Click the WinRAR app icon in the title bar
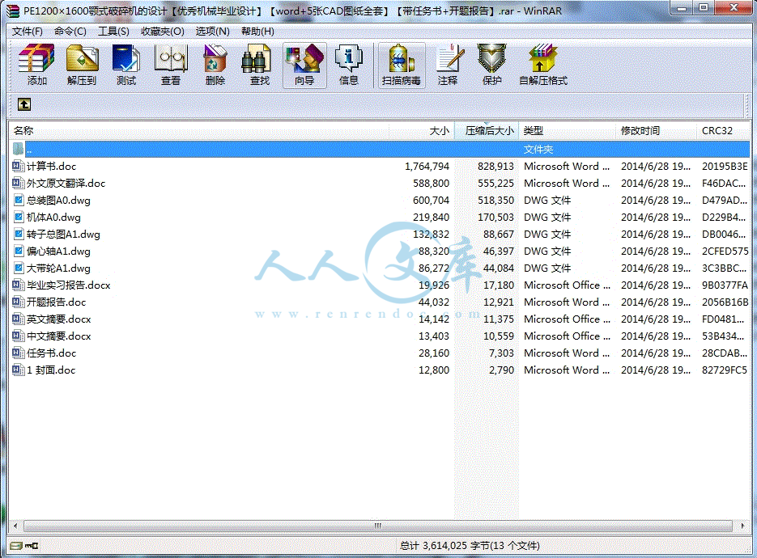 (13, 11)
